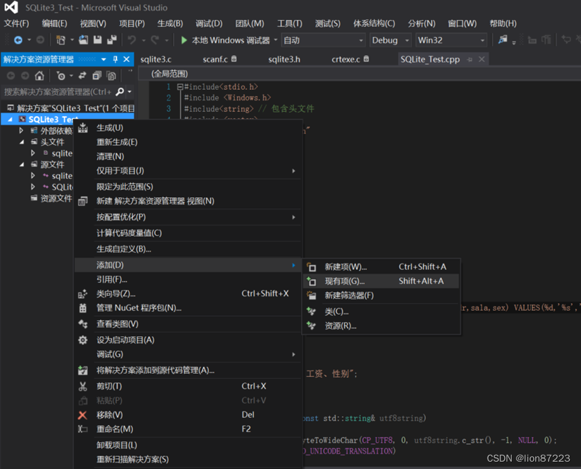Toggle the Solution Explorer pin auto-hide
Image resolution: width=581 pixels, height=469 pixels.
114,58
